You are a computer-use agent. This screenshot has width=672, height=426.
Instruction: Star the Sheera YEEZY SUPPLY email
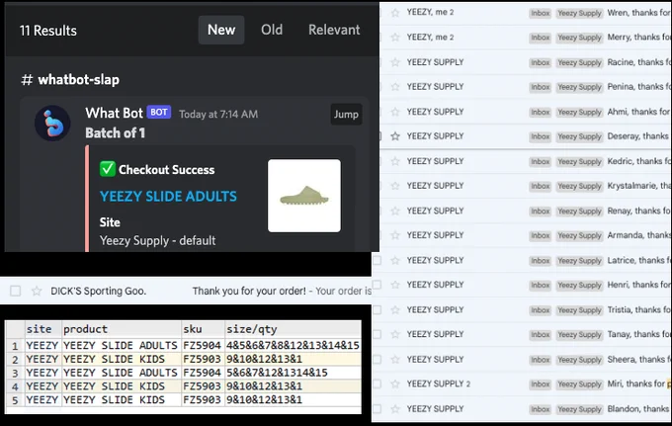(395, 360)
